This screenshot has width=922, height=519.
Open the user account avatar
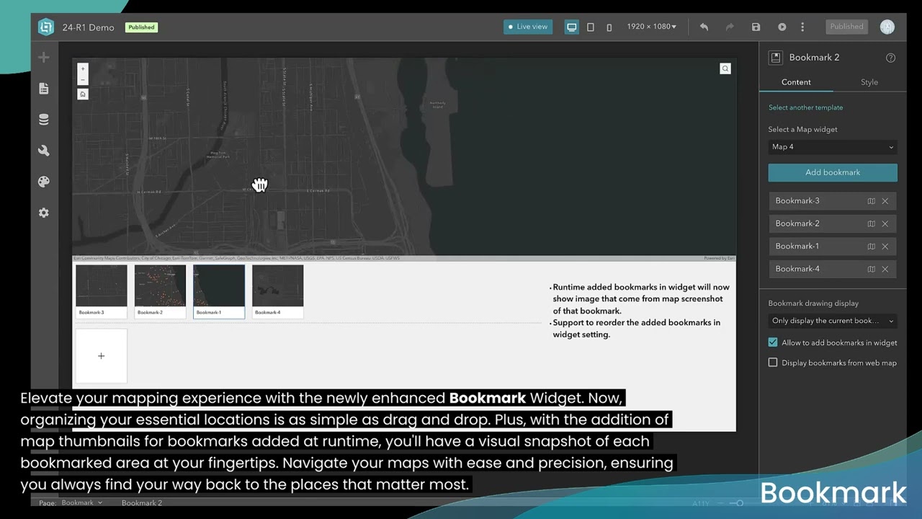point(887,27)
